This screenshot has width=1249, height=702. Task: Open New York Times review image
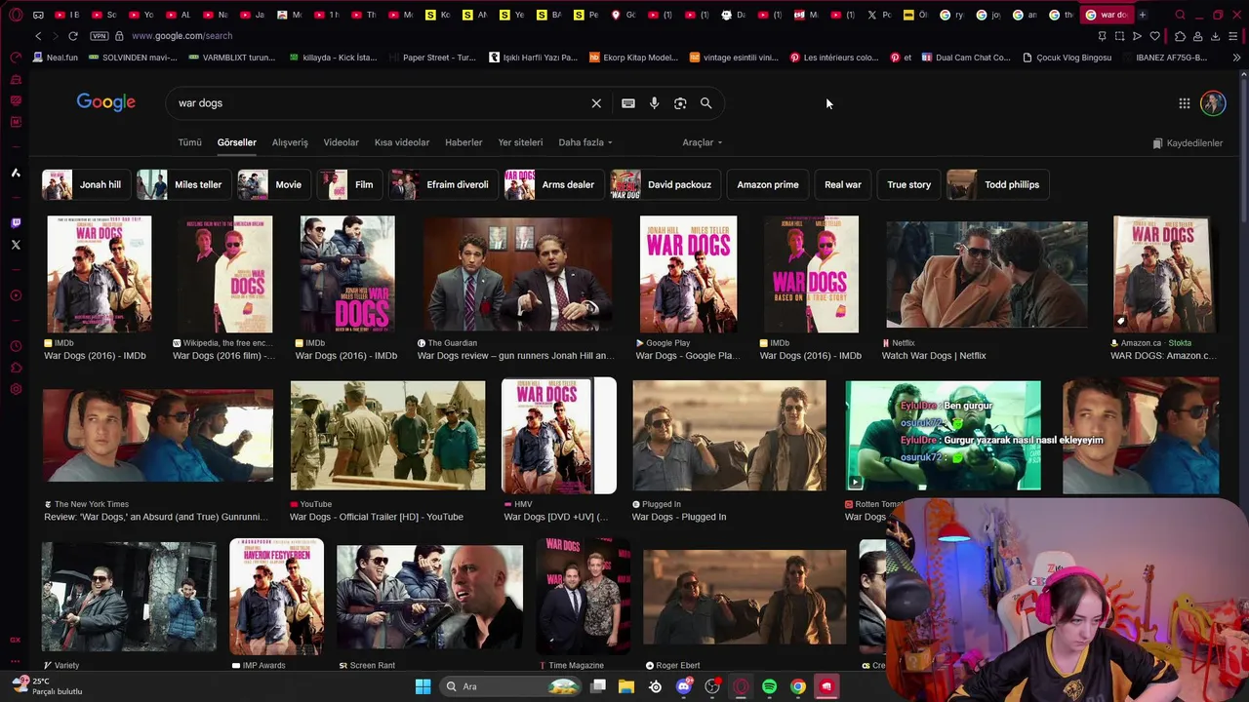[158, 436]
